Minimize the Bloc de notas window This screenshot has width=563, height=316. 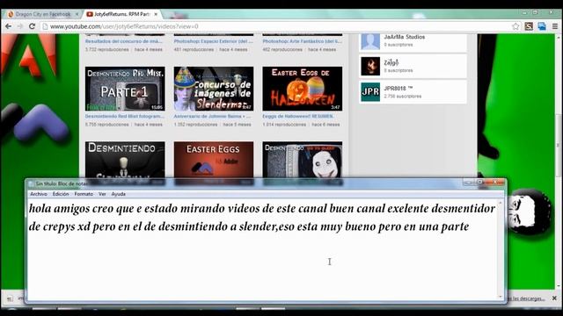[x=468, y=183]
